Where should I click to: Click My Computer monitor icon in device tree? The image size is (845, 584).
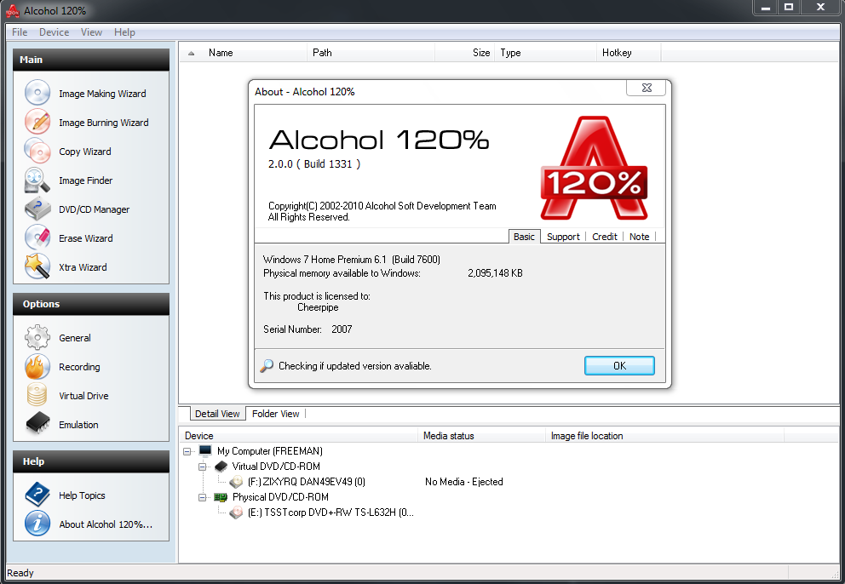click(204, 451)
